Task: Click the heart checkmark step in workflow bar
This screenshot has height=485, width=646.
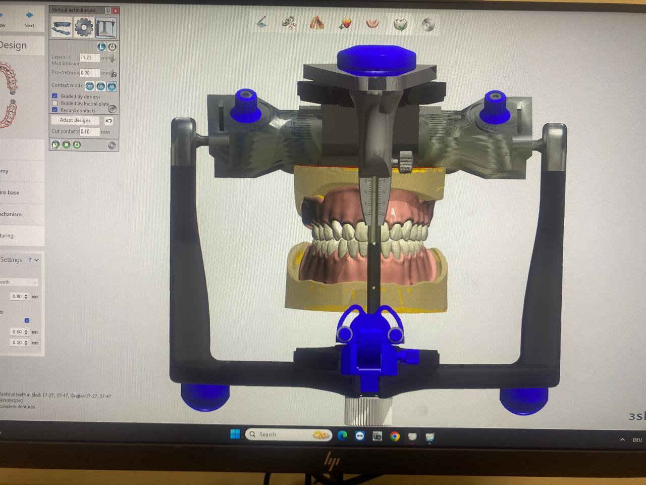Action: click(400, 24)
